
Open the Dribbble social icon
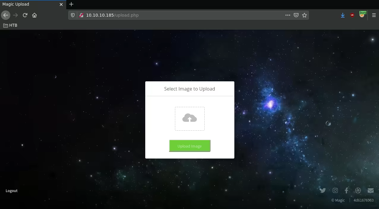(x=358, y=190)
